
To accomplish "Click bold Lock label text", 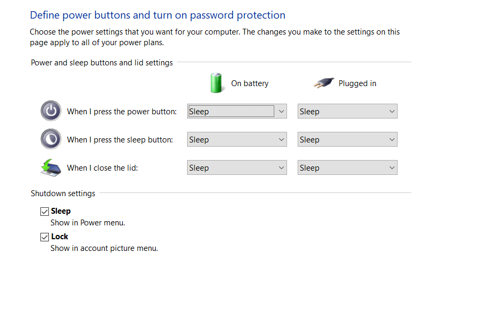I will tap(60, 237).
